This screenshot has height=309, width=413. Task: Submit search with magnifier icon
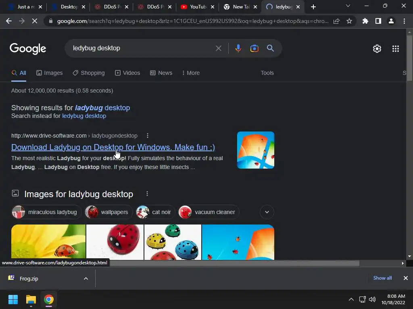270,48
